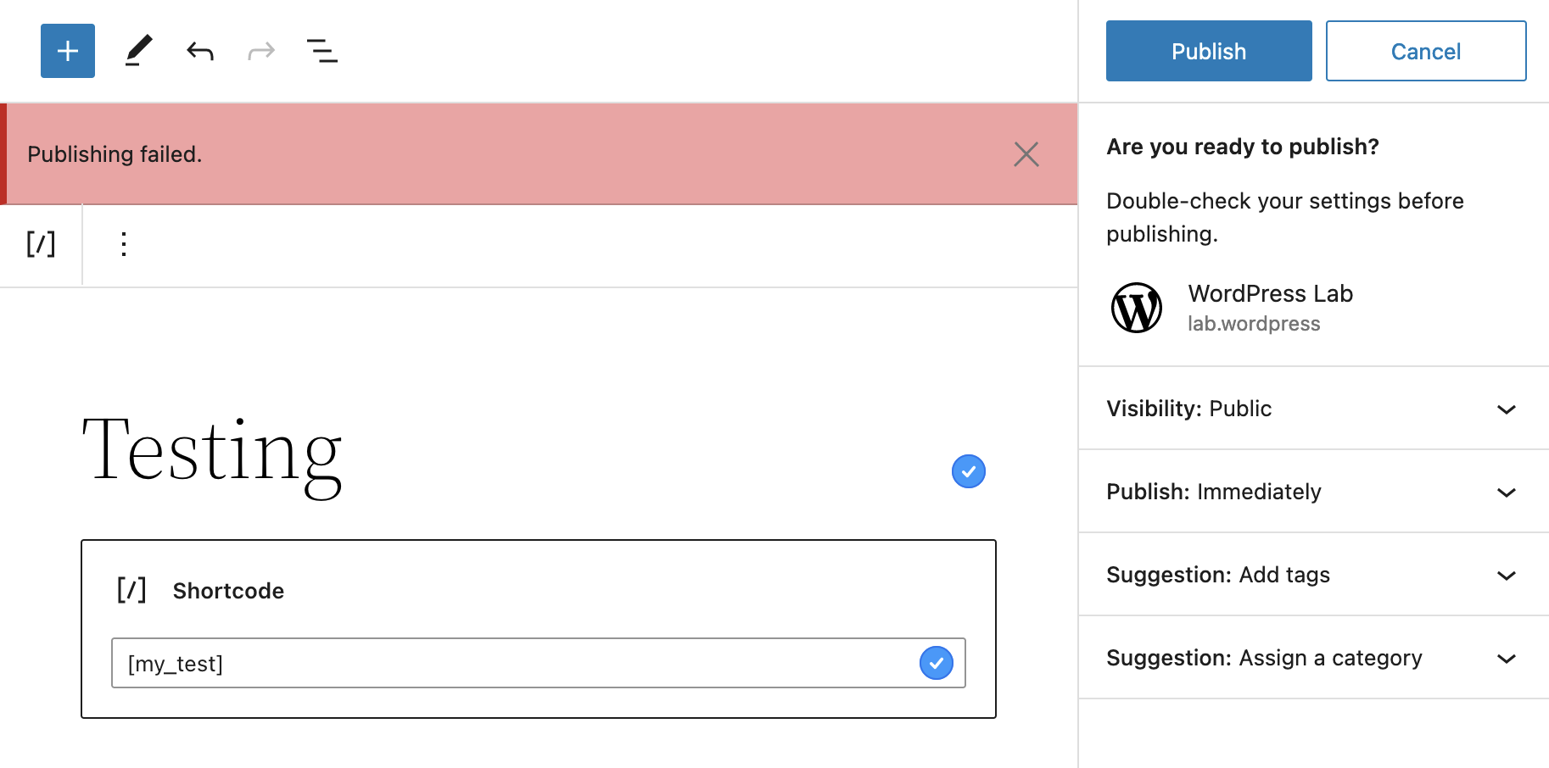Viewport: 1549px width, 768px height.
Task: Cancel the publish process
Action: [x=1425, y=51]
